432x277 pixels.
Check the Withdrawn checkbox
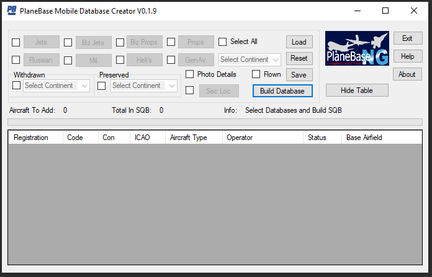pos(17,86)
